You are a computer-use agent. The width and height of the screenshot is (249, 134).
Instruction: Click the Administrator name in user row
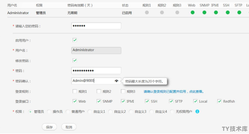(x=18, y=13)
